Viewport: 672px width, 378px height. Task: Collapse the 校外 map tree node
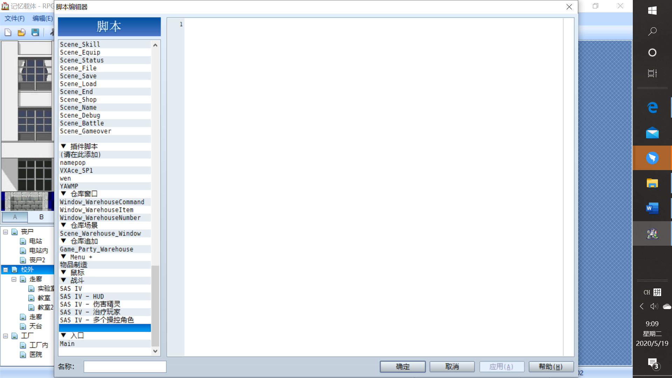coord(6,269)
